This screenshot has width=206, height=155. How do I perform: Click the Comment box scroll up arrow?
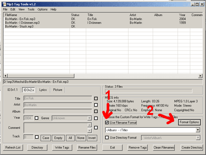pos(89,125)
